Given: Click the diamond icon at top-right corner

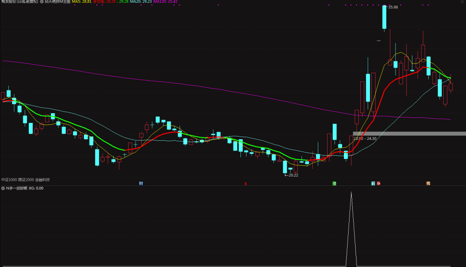Looking at the screenshot, I should 462,2.
